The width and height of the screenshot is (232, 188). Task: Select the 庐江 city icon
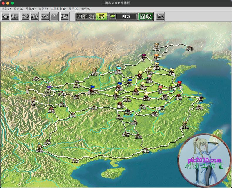161,108
